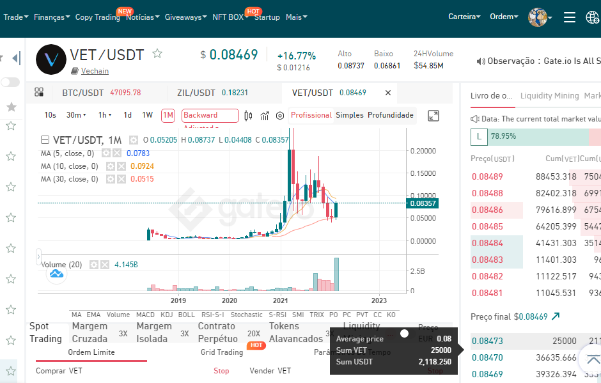The height and width of the screenshot is (383, 601).
Task: Remove the MA 30 indicator
Action: [x=121, y=178]
